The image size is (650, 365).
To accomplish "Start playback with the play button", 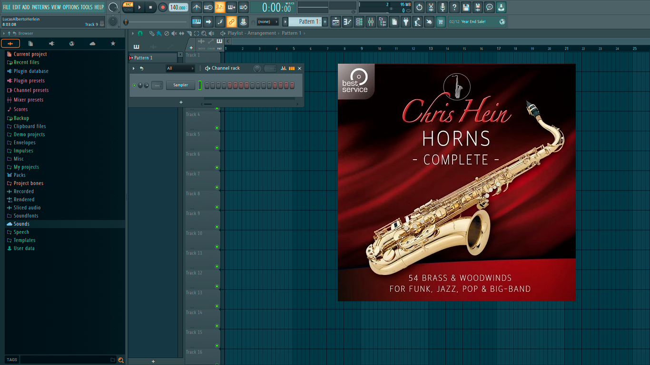I will tap(139, 7).
